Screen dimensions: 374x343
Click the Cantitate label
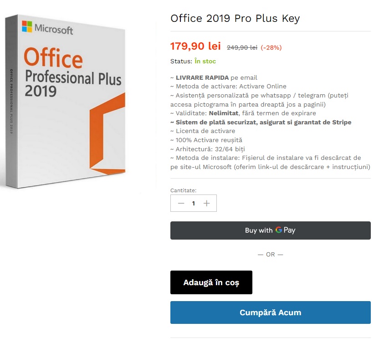coord(184,190)
